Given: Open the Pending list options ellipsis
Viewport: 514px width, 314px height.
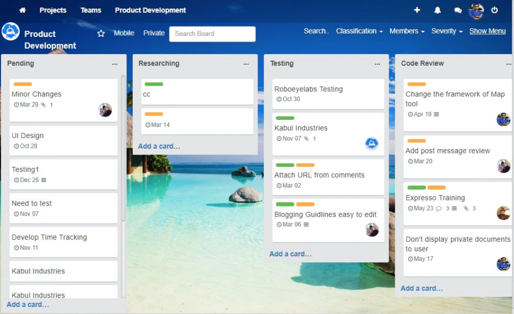Looking at the screenshot, I should point(115,64).
